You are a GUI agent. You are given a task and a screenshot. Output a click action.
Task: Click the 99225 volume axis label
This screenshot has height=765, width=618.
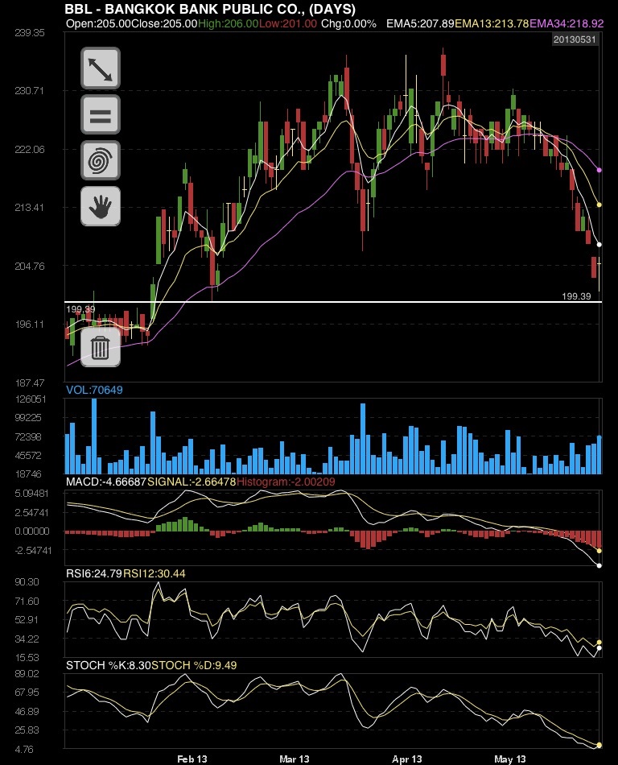(x=28, y=418)
